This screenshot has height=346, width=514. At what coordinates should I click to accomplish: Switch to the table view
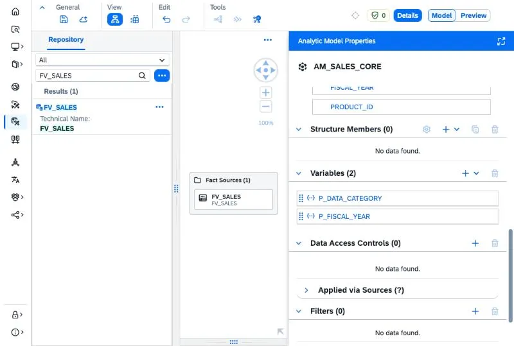(134, 19)
